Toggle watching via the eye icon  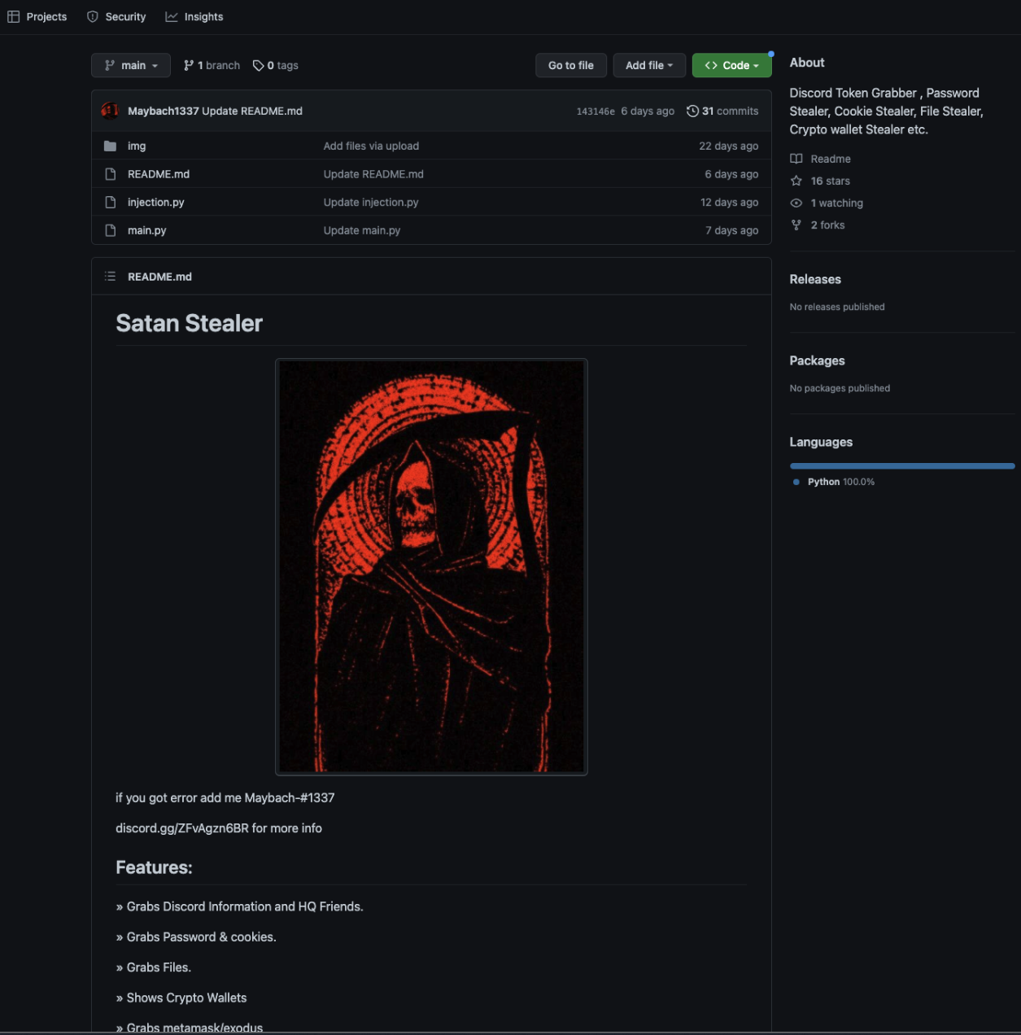(x=796, y=203)
